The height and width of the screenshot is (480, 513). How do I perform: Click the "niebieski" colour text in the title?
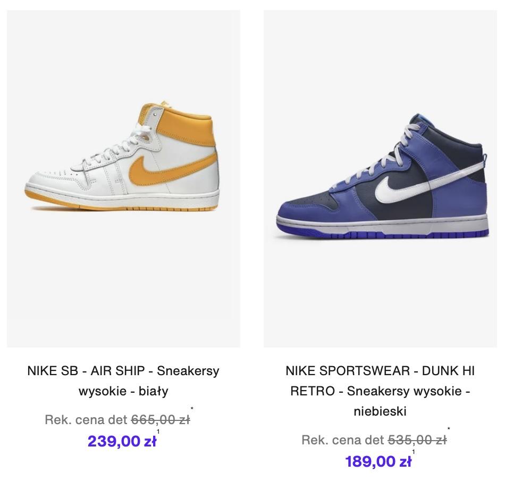coord(380,411)
